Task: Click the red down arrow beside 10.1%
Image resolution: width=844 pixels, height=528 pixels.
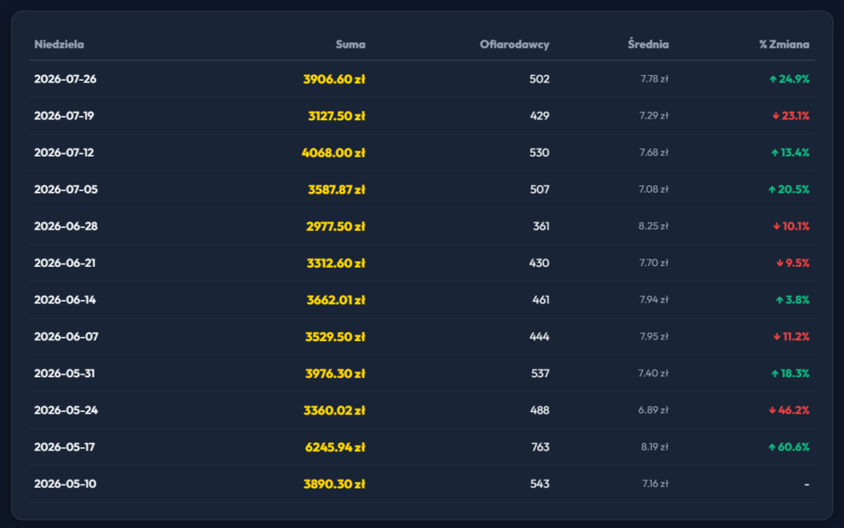Action: (776, 227)
